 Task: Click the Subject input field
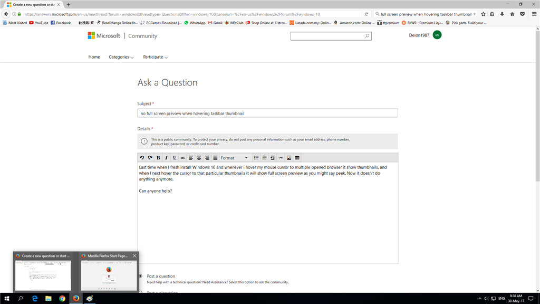click(x=267, y=113)
